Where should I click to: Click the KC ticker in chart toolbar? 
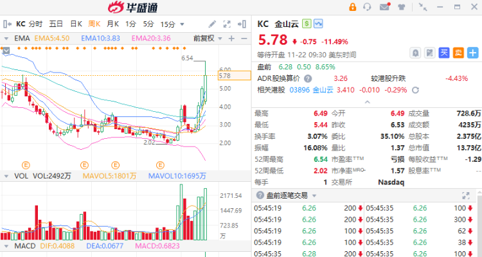pyautogui.click(x=21, y=24)
